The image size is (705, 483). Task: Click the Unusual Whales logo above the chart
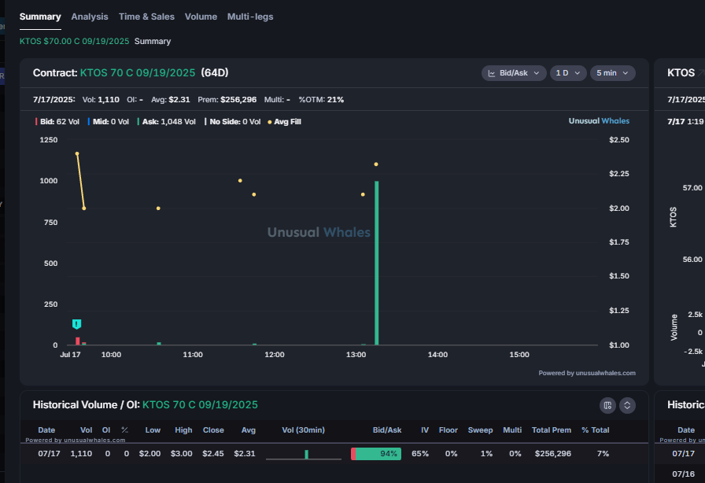tap(599, 120)
